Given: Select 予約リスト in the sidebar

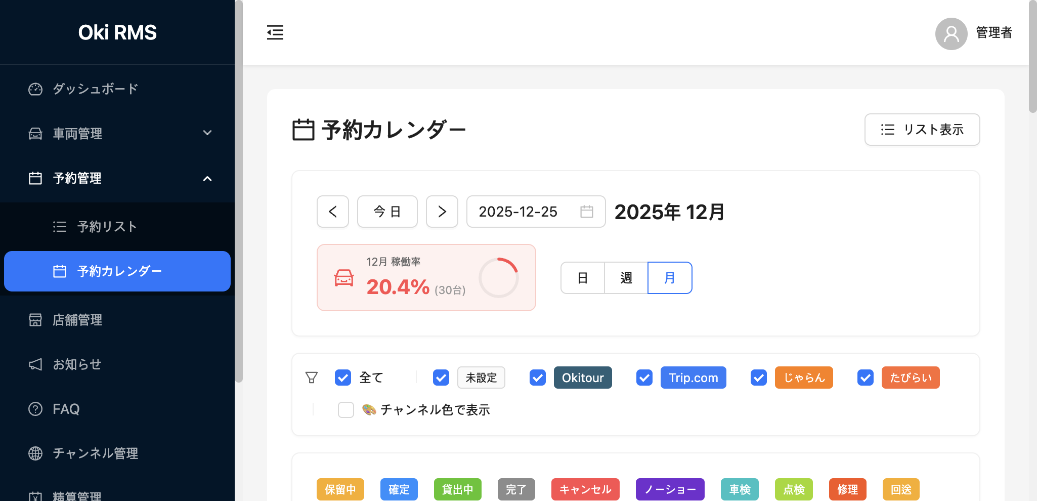Looking at the screenshot, I should tap(106, 227).
